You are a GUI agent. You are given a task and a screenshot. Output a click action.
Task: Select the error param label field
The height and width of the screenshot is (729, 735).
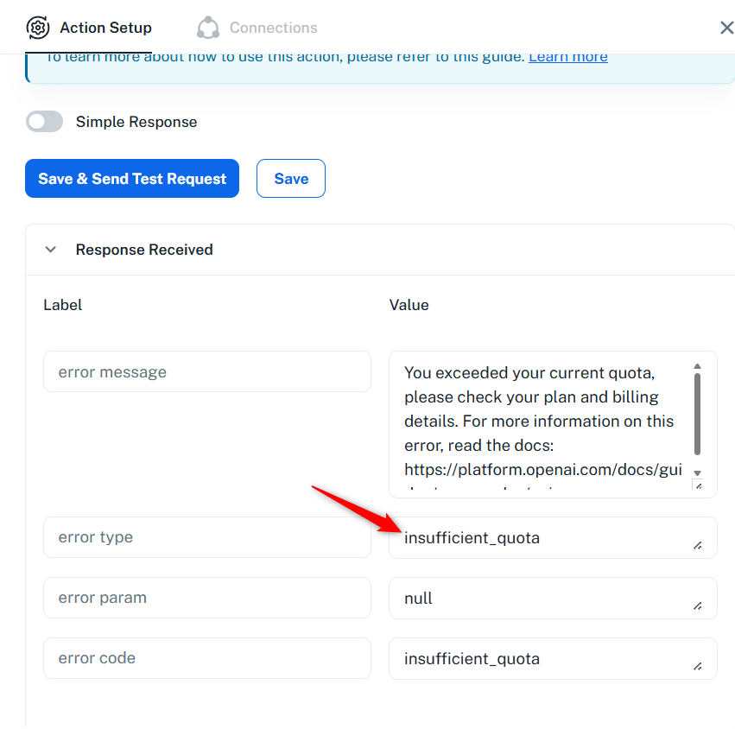[x=207, y=598]
